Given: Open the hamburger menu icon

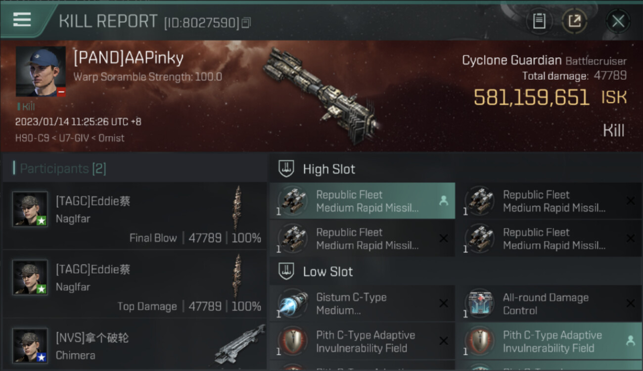Looking at the screenshot, I should tap(22, 20).
